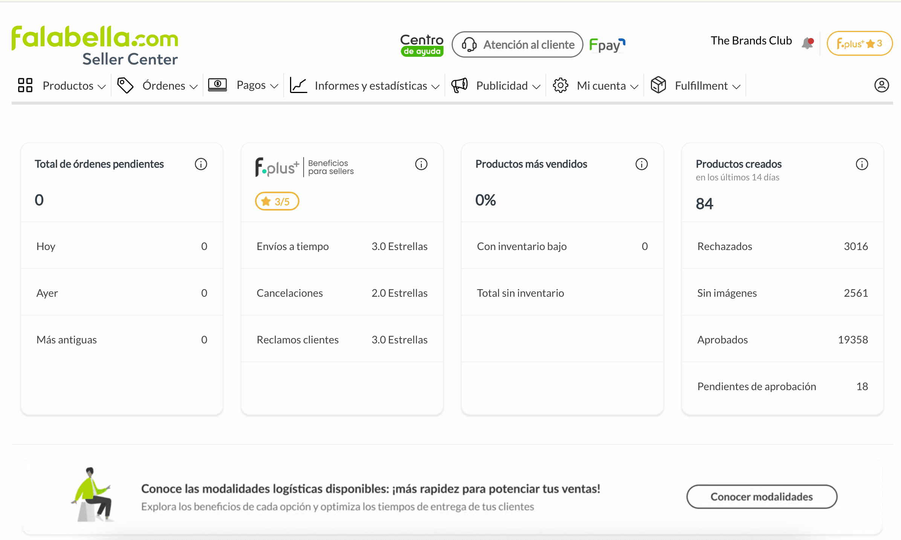The height and width of the screenshot is (540, 901).
Task: Expand the Órdenes menu chevron
Action: (194, 87)
